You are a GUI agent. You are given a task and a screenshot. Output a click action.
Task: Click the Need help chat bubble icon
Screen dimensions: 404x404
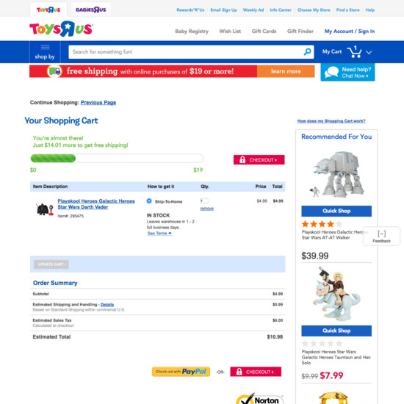(331, 73)
